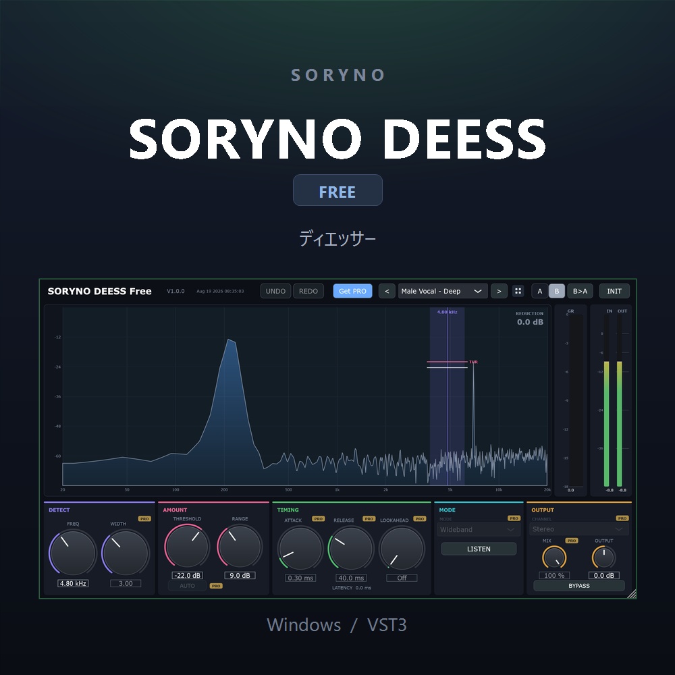Click the LATENCY 0.0 ms readout
The image size is (675, 675).
[x=351, y=588]
